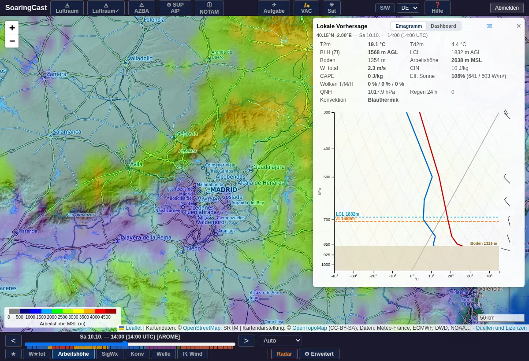Select the W★tot layer
Image resolution: width=529 pixels, height=361 pixels.
point(37,354)
